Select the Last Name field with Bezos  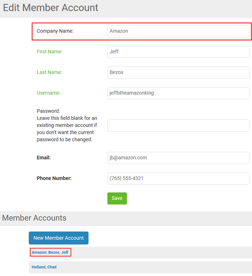coord(178,73)
